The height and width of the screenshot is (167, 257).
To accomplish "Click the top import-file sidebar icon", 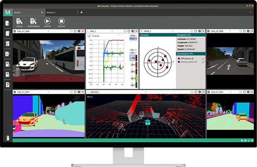I will [7, 24].
